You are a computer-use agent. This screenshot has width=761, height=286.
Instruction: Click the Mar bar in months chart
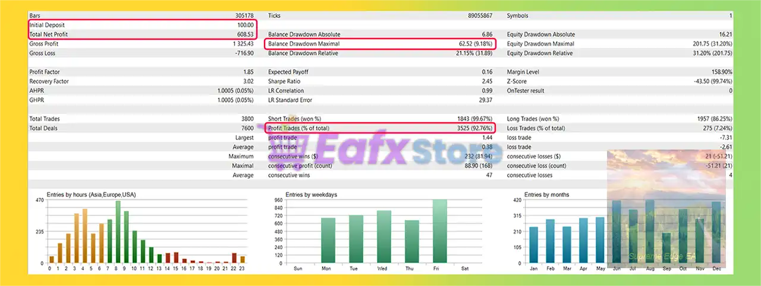pyautogui.click(x=567, y=245)
